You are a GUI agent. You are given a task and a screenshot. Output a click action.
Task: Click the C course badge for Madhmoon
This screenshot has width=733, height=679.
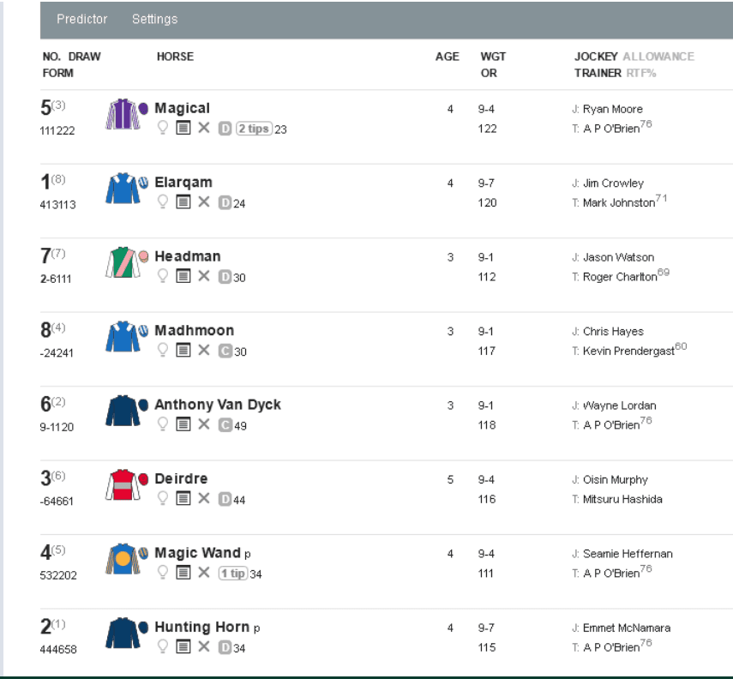pyautogui.click(x=225, y=351)
